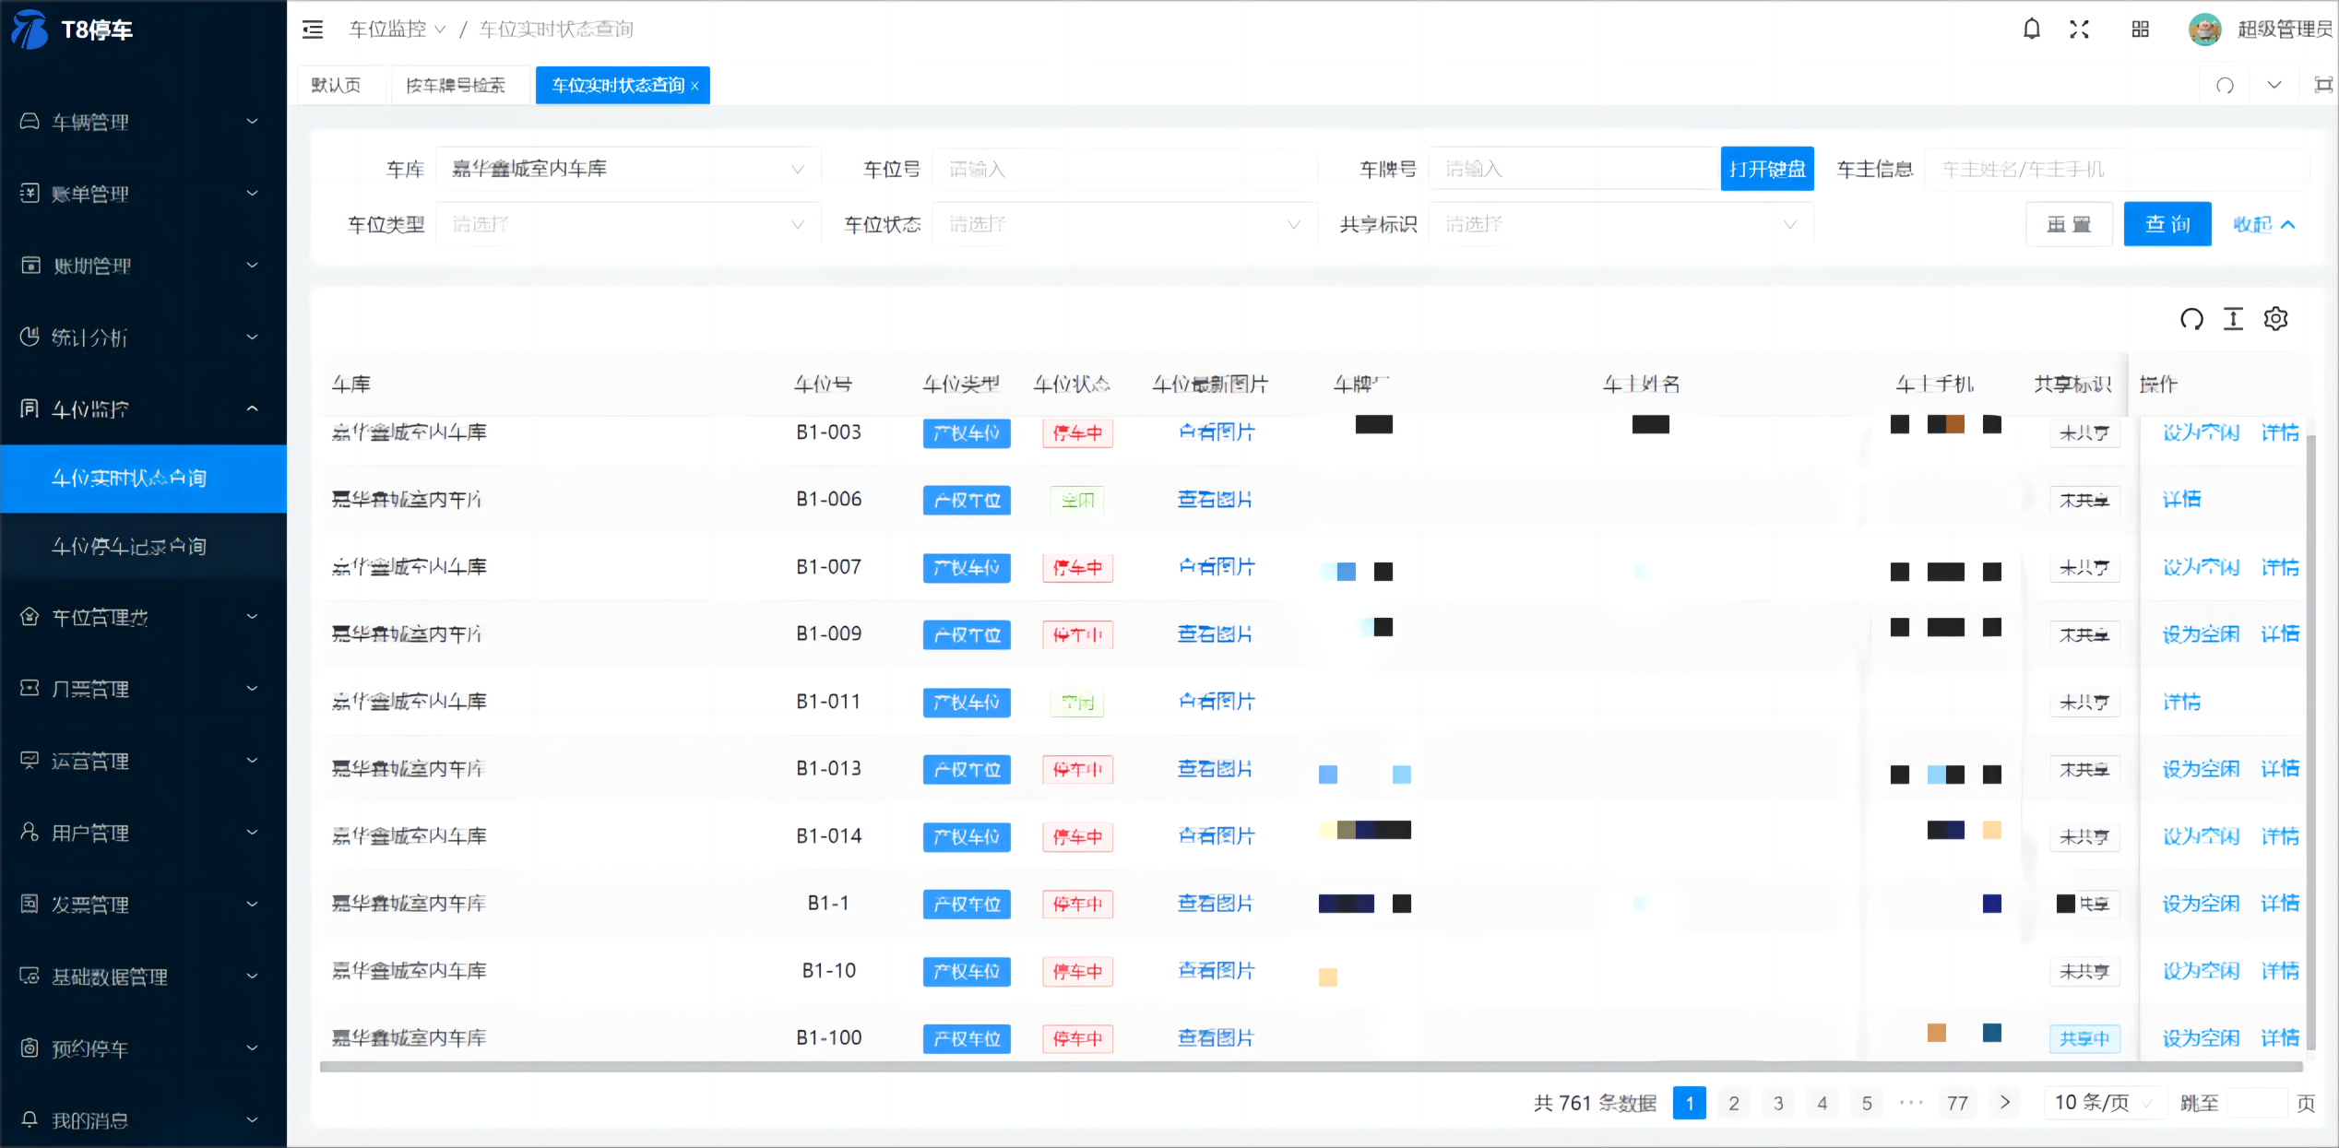The height and width of the screenshot is (1148, 2339).
Task: Click 设为空闲 for spot B1-007
Action: [2202, 567]
